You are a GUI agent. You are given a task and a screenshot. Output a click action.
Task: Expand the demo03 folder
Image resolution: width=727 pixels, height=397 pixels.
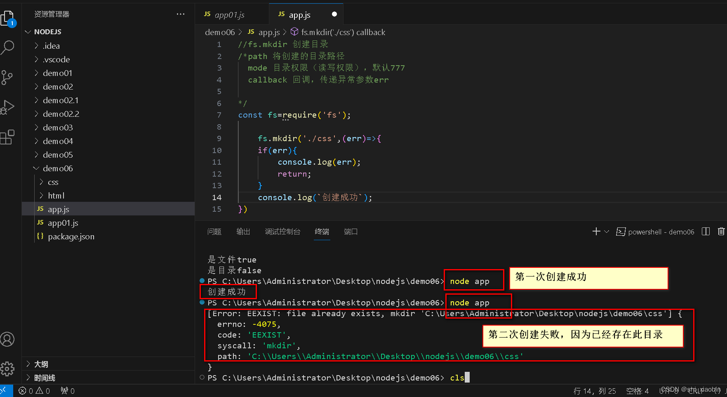pyautogui.click(x=108, y=128)
